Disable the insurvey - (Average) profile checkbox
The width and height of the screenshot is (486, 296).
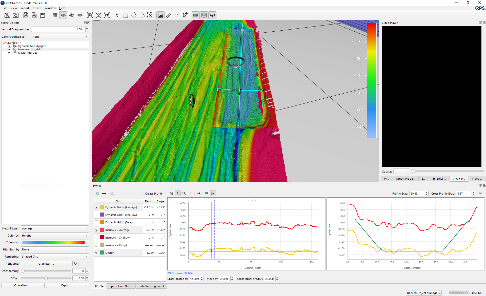tap(96, 230)
